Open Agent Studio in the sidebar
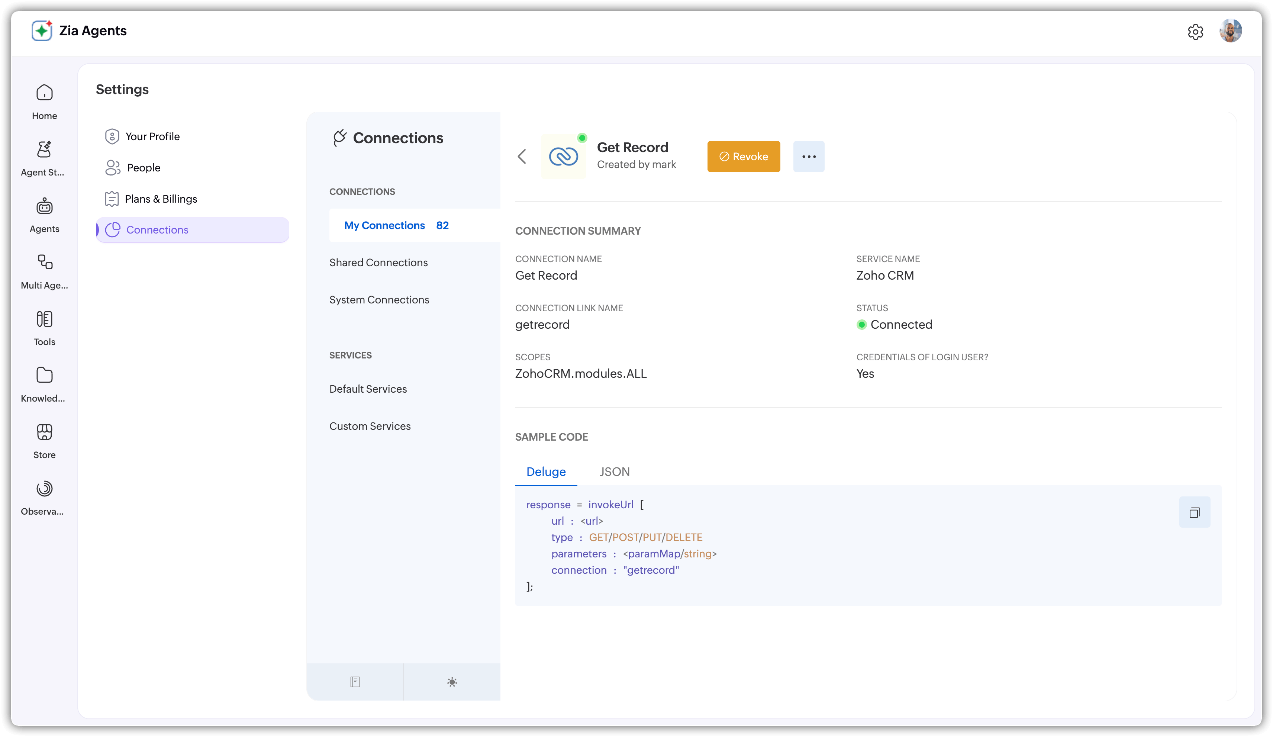Image resolution: width=1273 pixels, height=737 pixels. (x=45, y=158)
